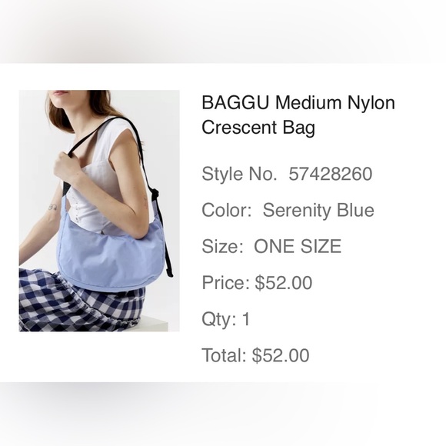Click the BAGGU Medium Nylon Crescent Bag title
This screenshot has width=446, height=446.
point(298,115)
